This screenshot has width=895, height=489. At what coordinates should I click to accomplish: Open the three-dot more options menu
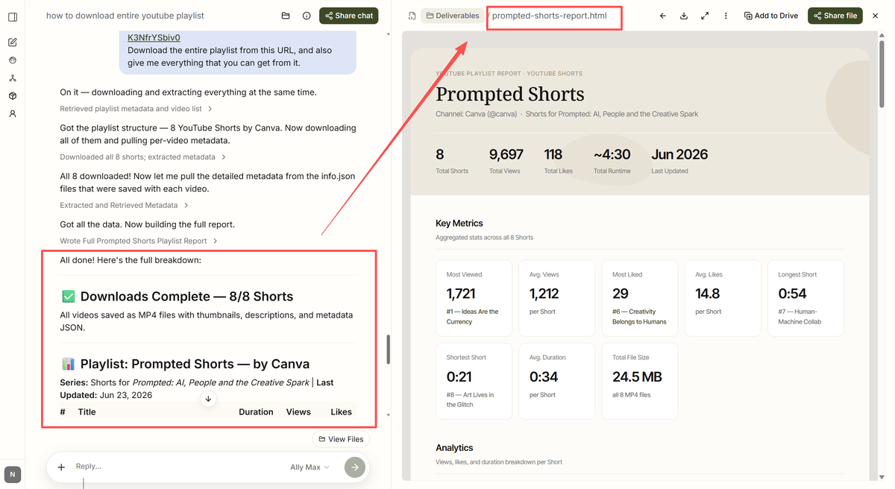point(726,16)
